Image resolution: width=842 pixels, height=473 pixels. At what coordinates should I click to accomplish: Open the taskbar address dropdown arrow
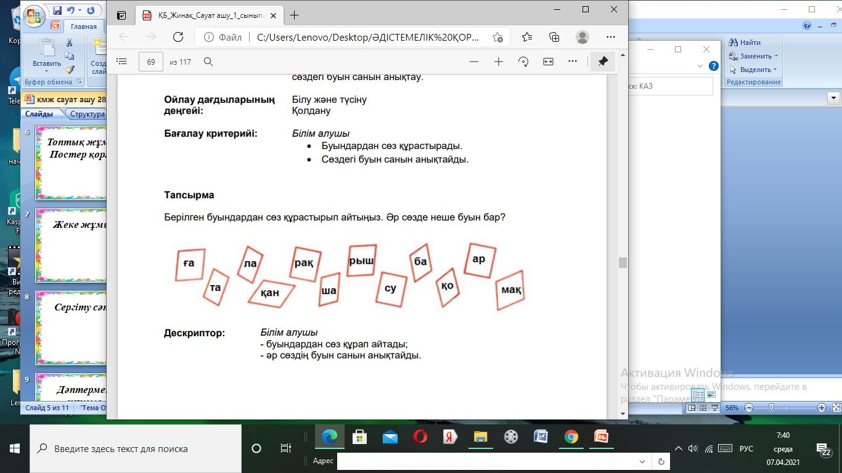click(x=642, y=461)
